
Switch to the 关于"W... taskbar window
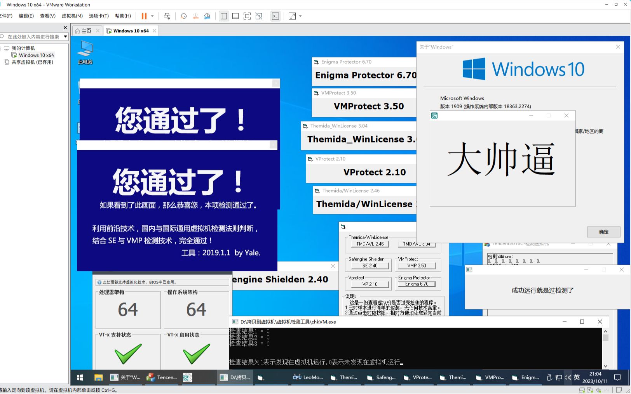[x=125, y=377]
